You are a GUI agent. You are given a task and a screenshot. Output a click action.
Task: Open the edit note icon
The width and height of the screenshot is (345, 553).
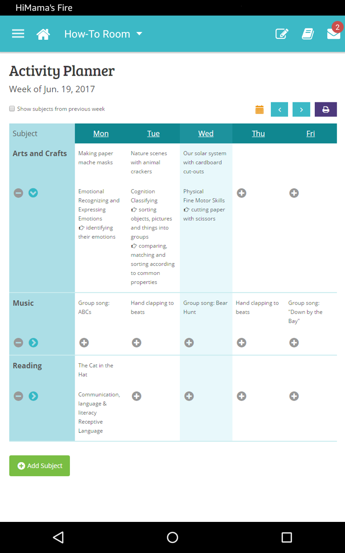[x=282, y=34]
